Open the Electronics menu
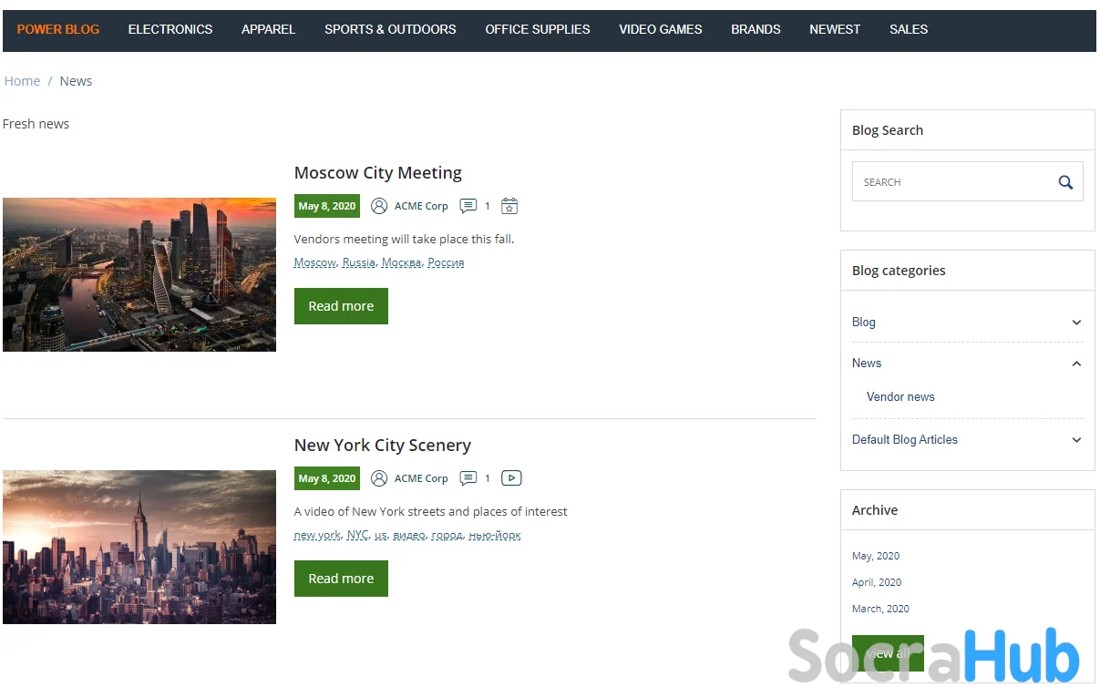This screenshot has height=687, width=1100. pyautogui.click(x=170, y=29)
